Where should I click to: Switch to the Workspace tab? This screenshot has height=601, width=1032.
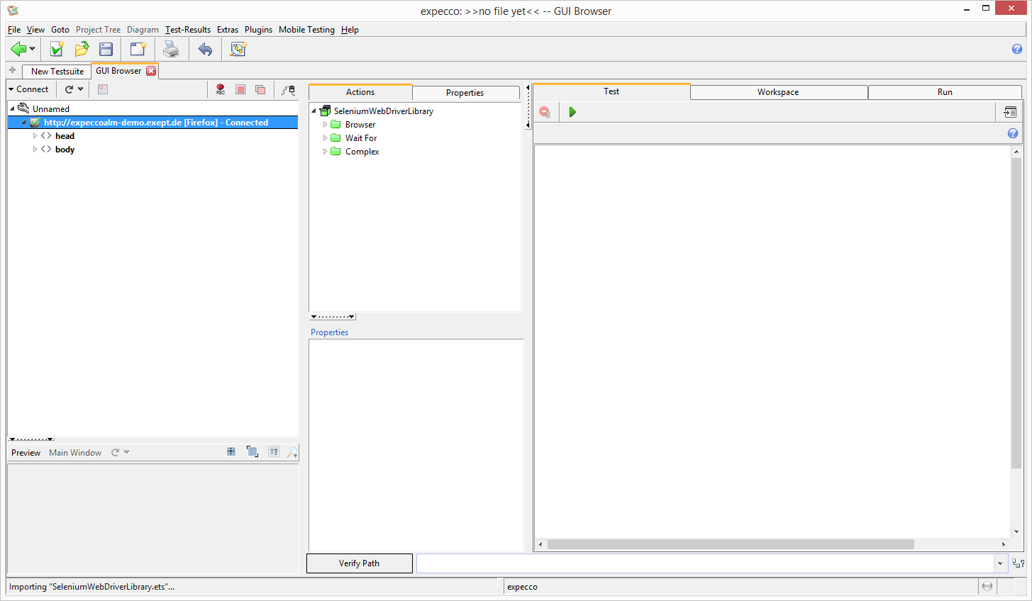[778, 92]
